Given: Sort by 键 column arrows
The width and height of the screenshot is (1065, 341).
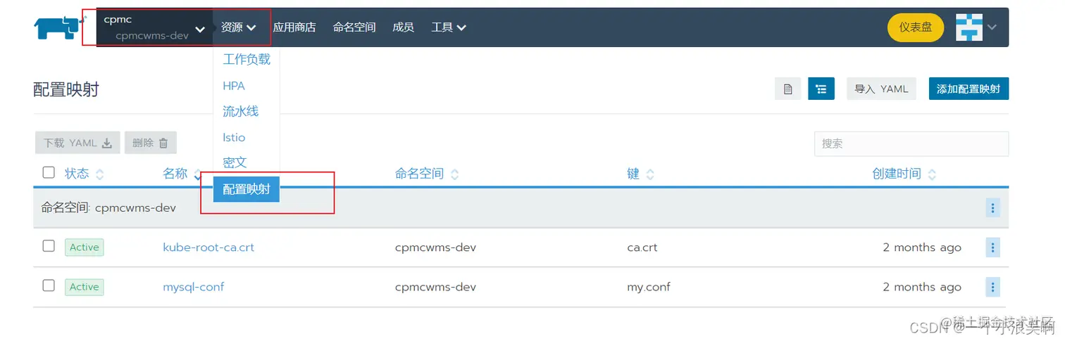Looking at the screenshot, I should point(649,174).
